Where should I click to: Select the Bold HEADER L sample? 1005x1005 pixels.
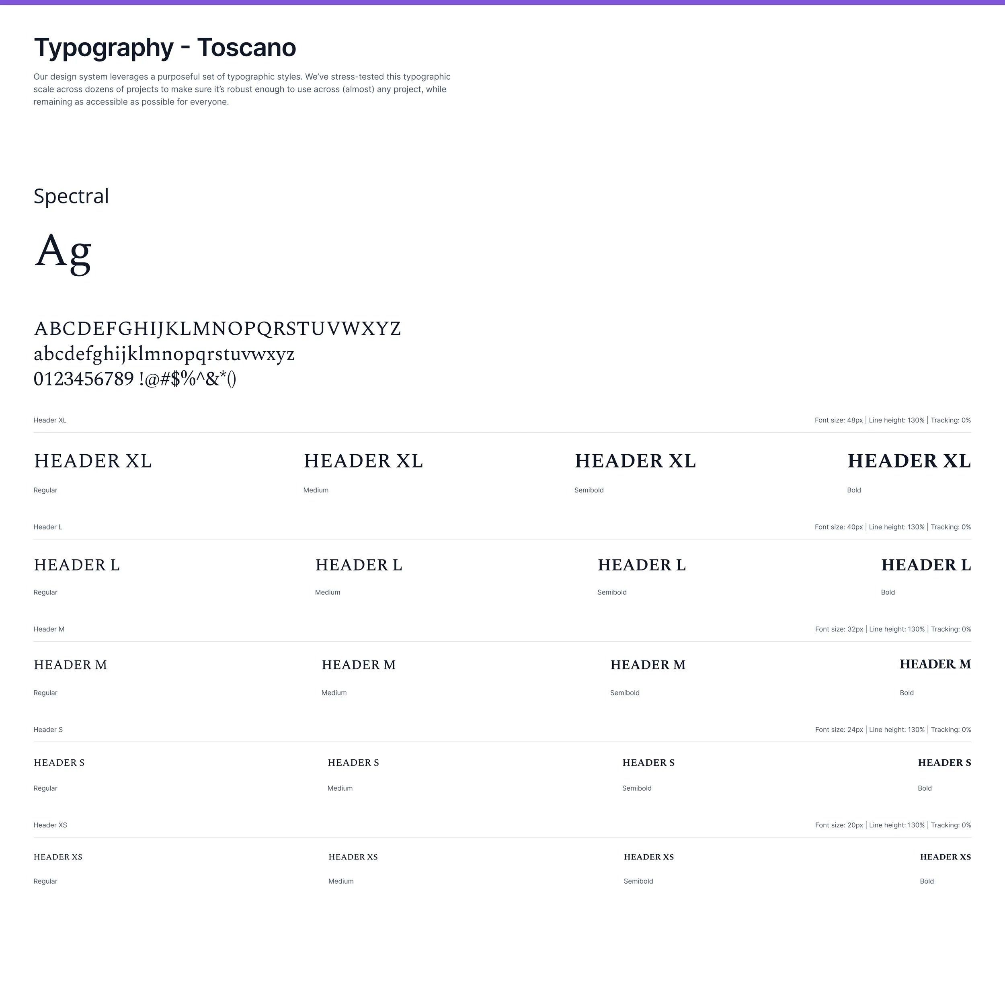point(925,565)
